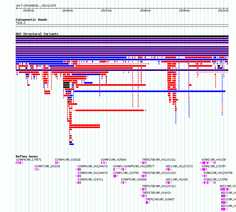Screen dimensions: 236x212
Task: Click the GIMAP2|NM_015660 gene glyph
Action: pos(104,163)
